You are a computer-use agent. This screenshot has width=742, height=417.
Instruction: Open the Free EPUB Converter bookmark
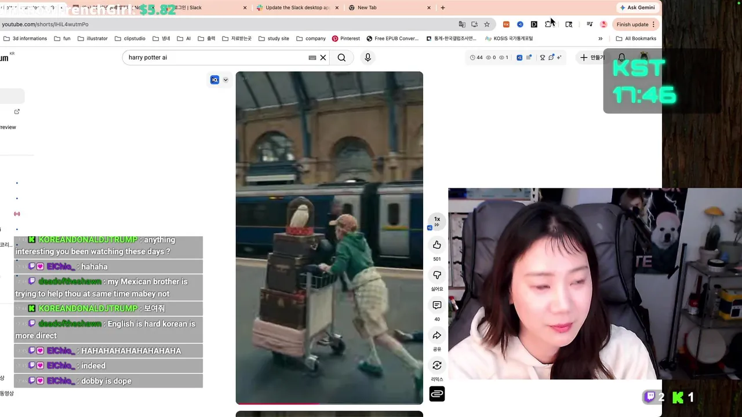[392, 38]
